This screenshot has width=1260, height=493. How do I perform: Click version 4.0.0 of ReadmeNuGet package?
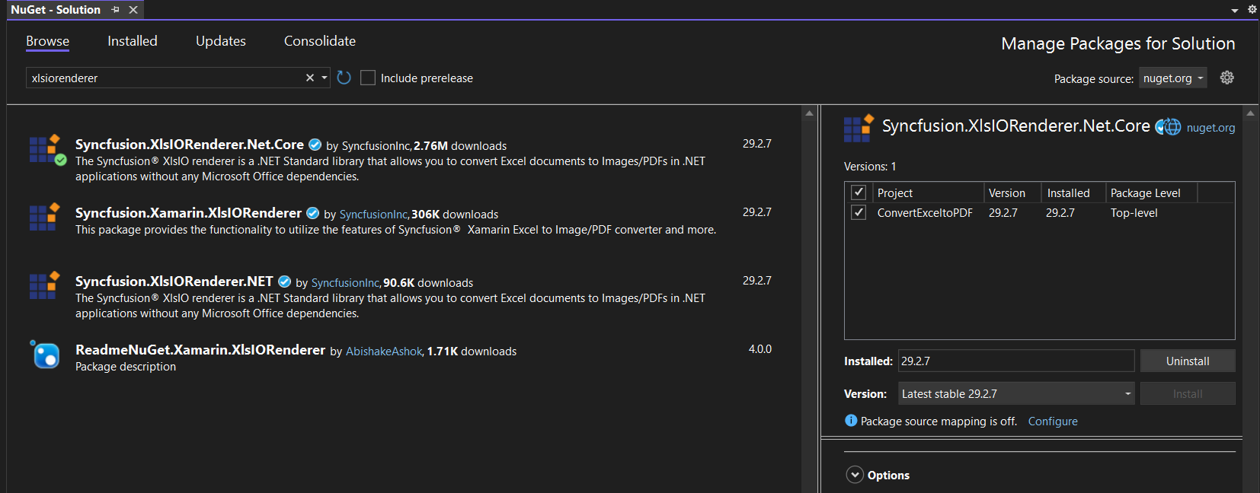click(760, 348)
